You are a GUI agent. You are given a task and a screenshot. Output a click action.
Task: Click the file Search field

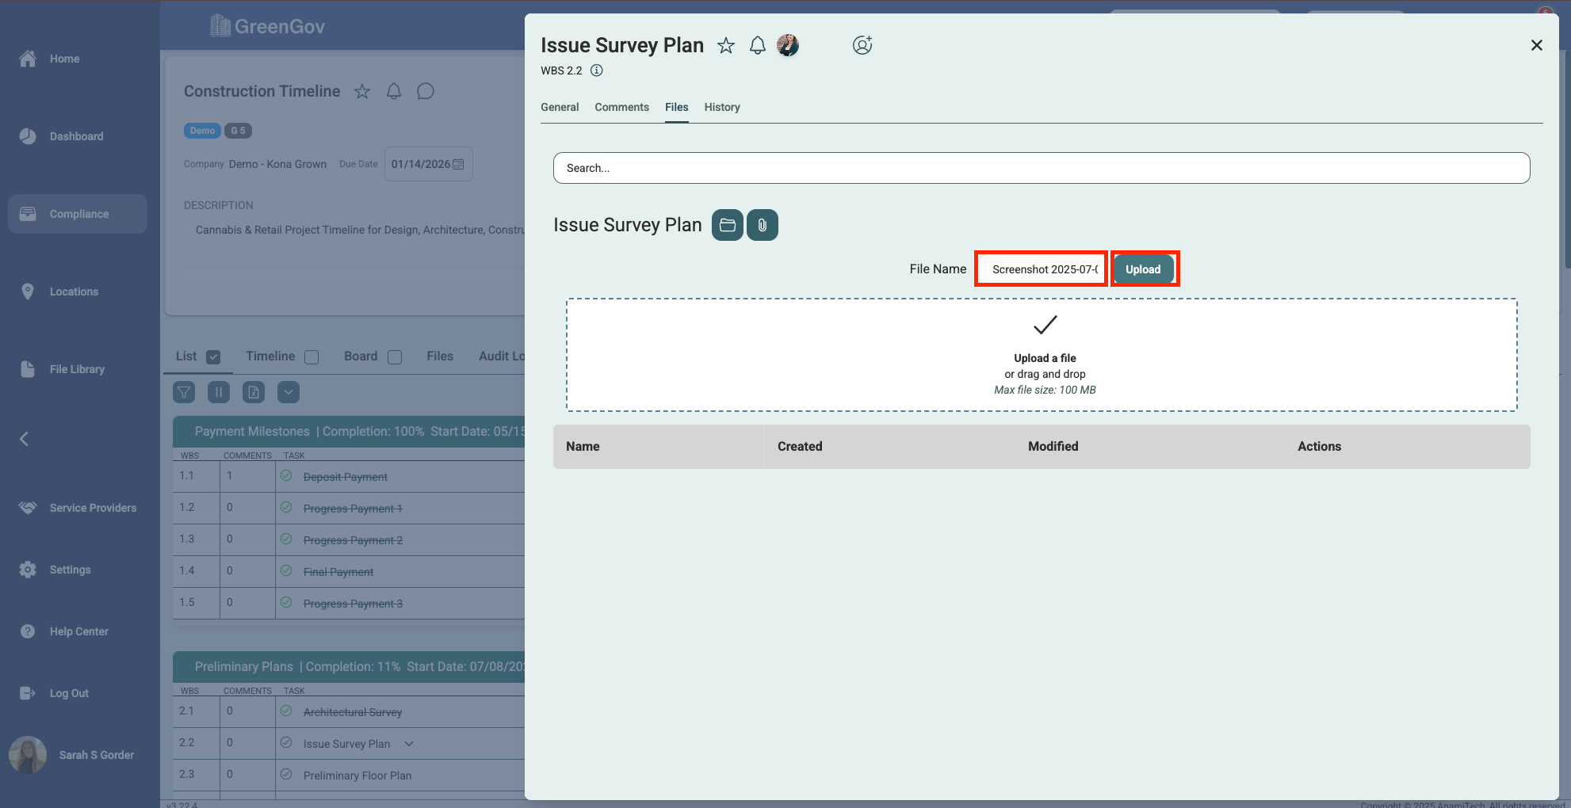coord(1042,168)
